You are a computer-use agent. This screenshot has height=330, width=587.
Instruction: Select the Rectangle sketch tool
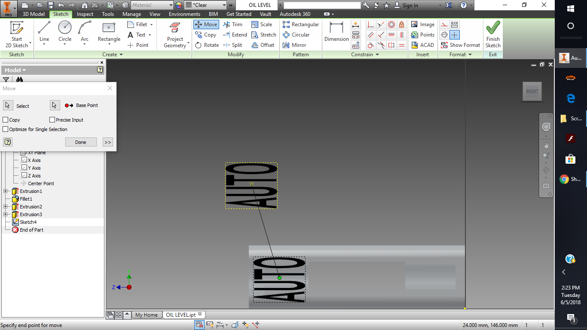109,32
